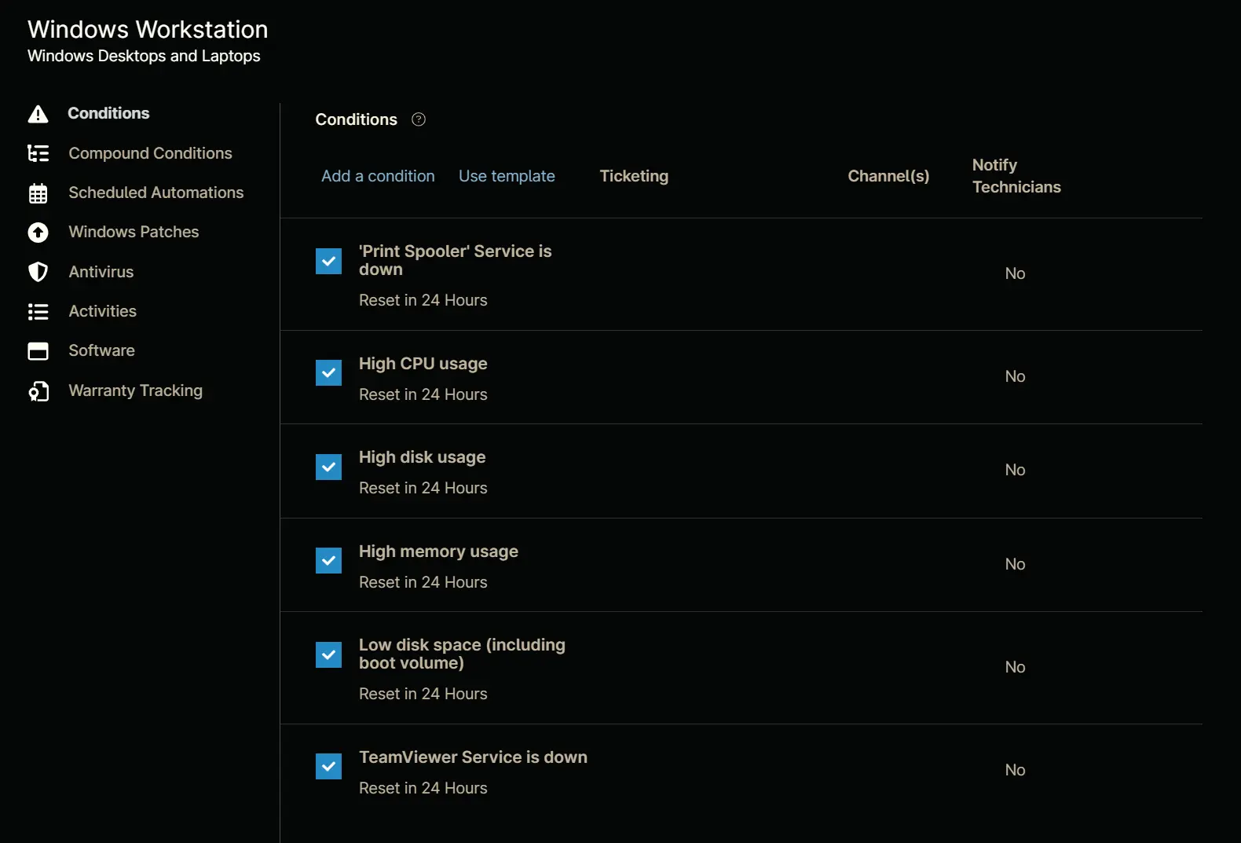Click 'Reset in 24 Hours' under High memory usage

[x=423, y=582]
